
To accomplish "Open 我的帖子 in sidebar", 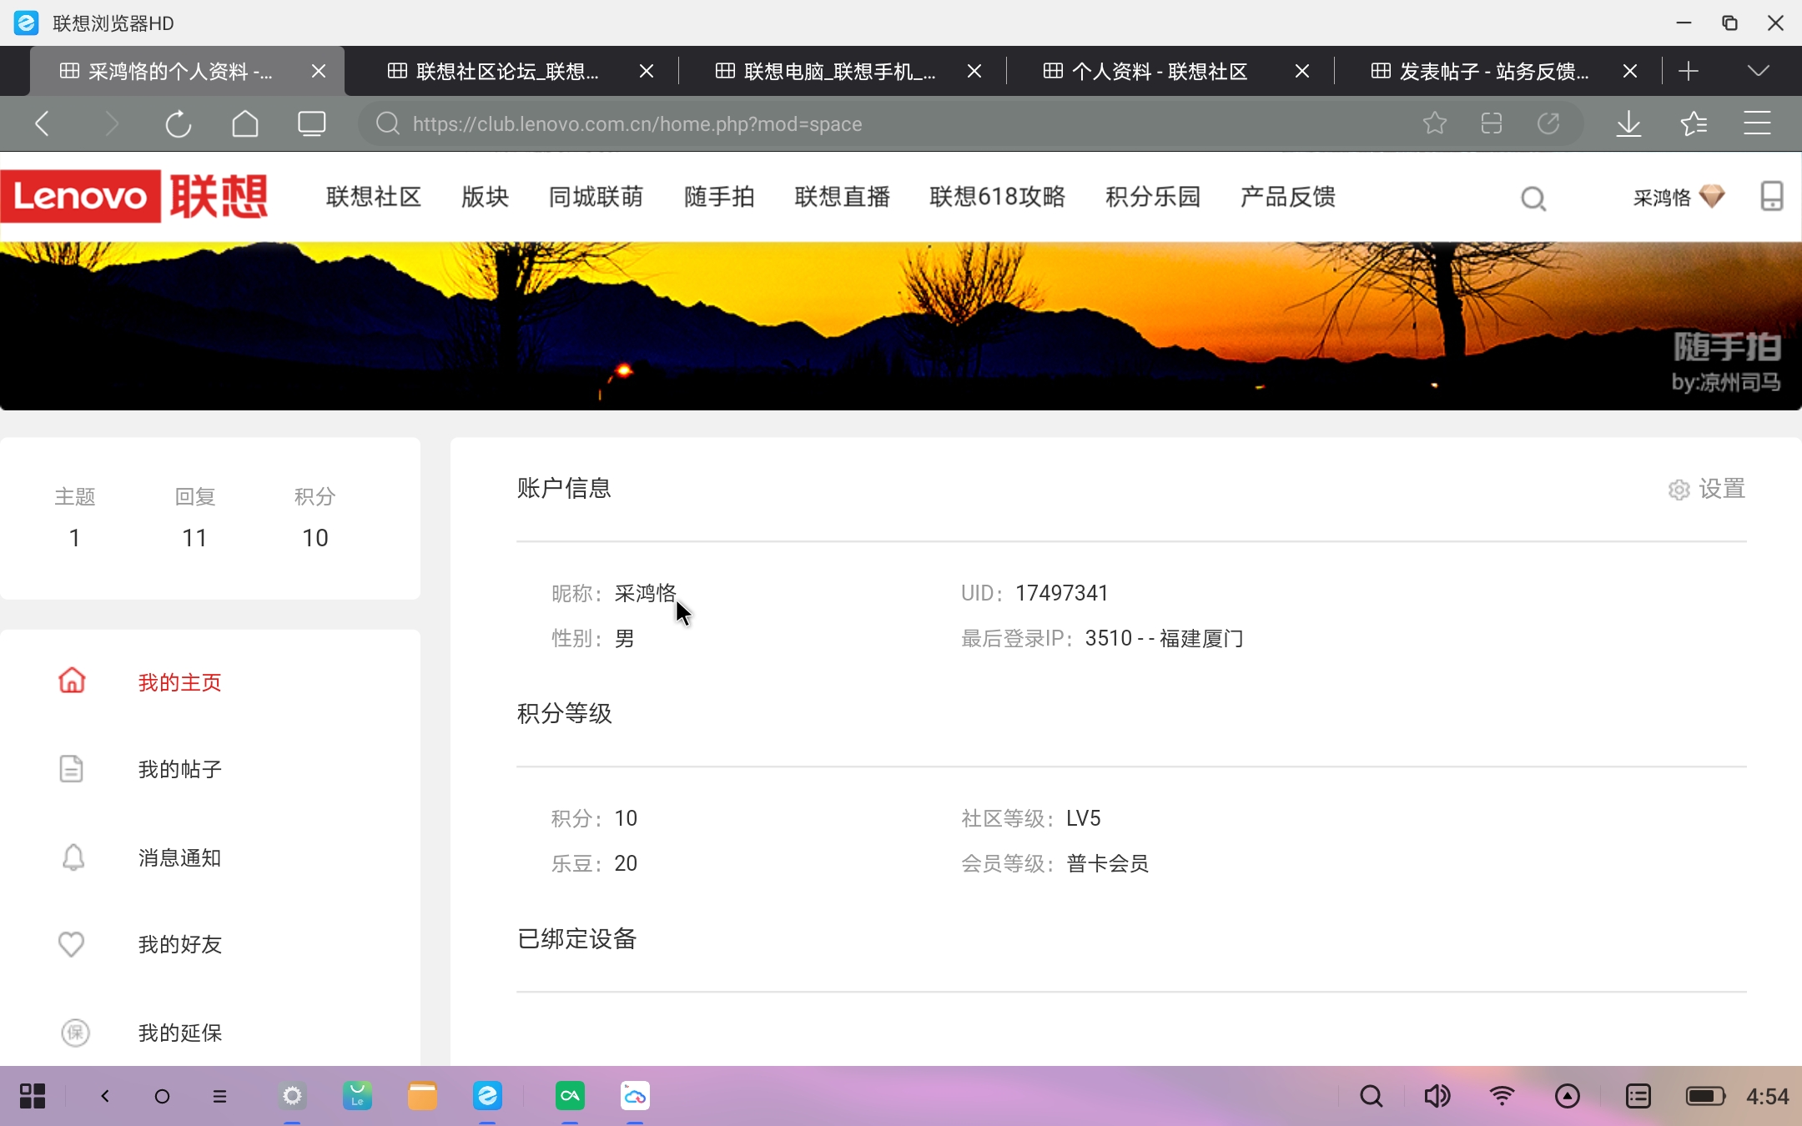I will click(179, 769).
